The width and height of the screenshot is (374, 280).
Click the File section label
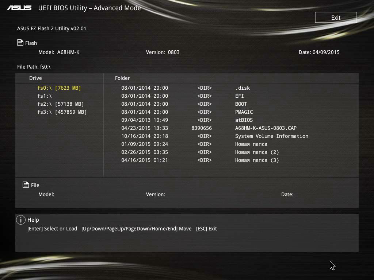(35, 185)
